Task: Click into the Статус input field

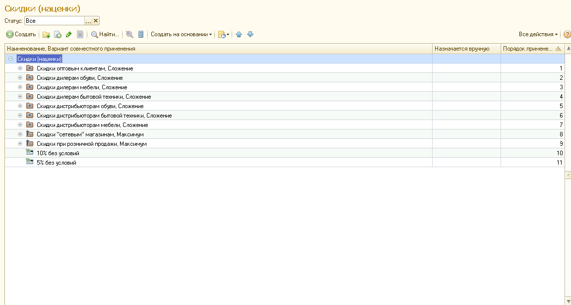Action: point(55,21)
